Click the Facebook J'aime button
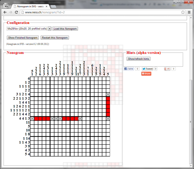Viewport: 194px width, 169px height. [x=129, y=69]
